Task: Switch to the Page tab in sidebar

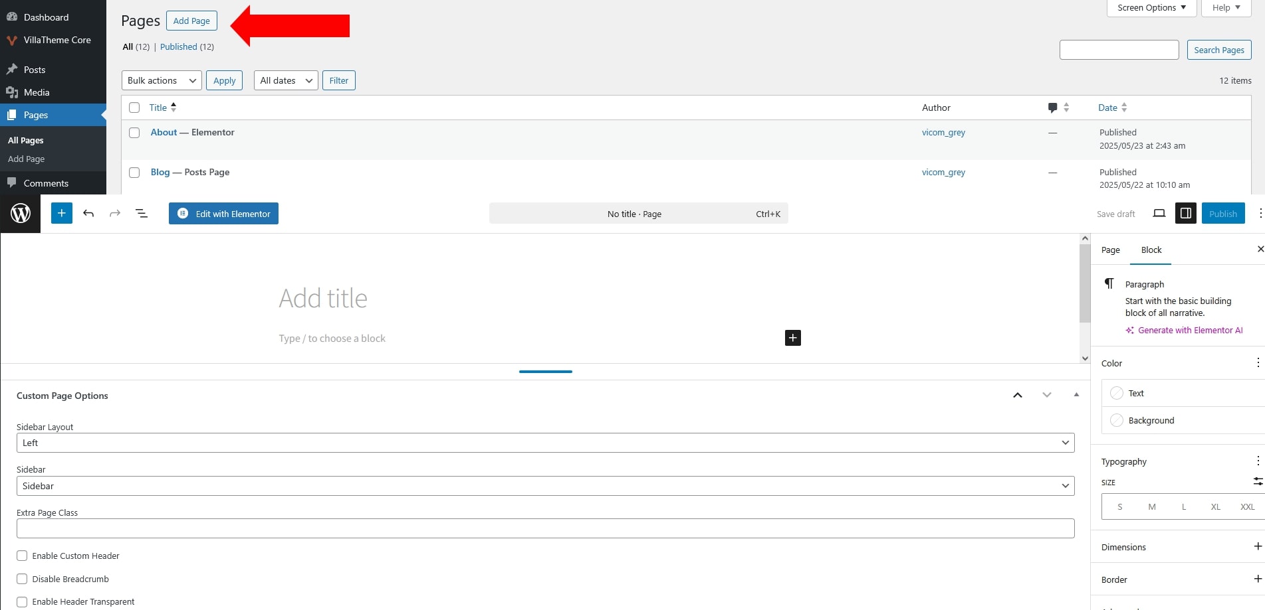Action: click(1110, 250)
